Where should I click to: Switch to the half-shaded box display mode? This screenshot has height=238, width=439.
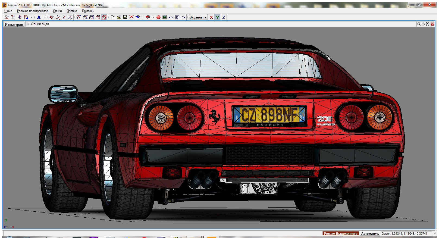92,17
